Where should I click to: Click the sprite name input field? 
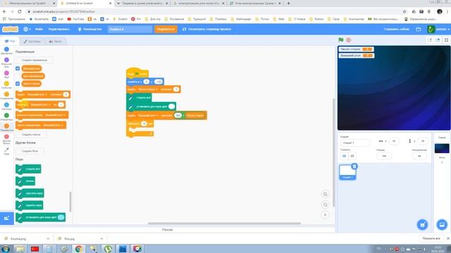(355, 143)
